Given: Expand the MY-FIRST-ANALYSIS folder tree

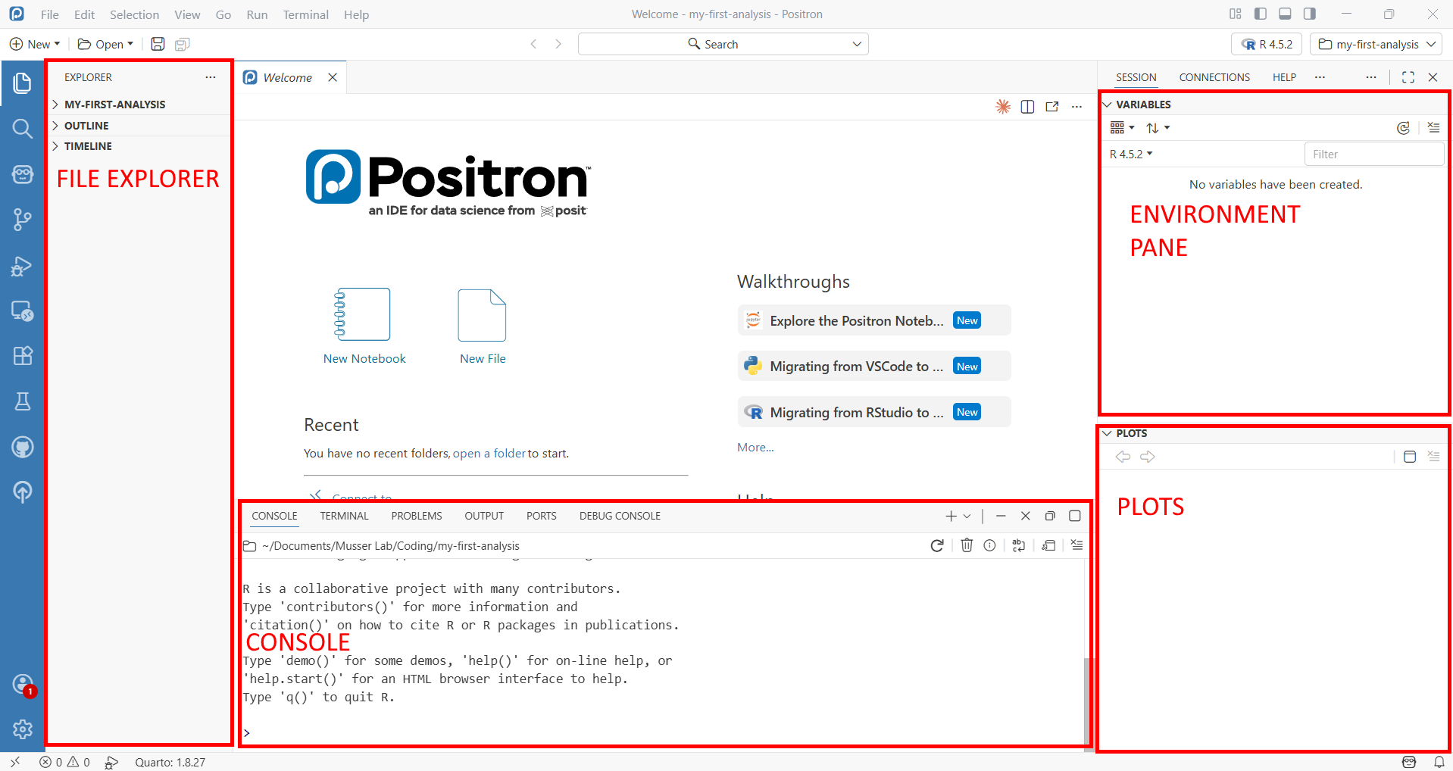Looking at the screenshot, I should tap(114, 105).
